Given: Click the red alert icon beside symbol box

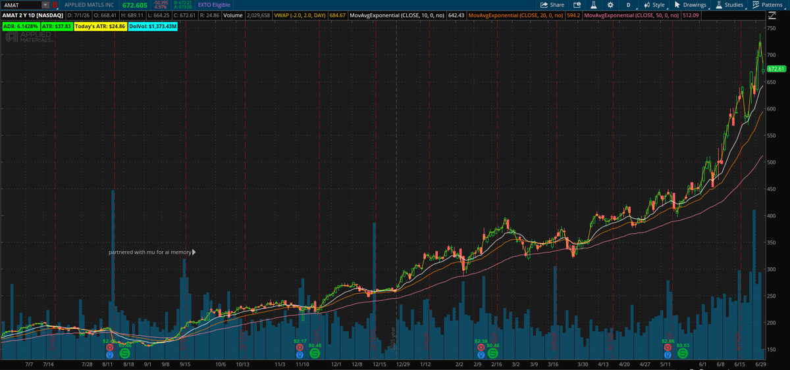Looking at the screenshot, I should [55, 5].
